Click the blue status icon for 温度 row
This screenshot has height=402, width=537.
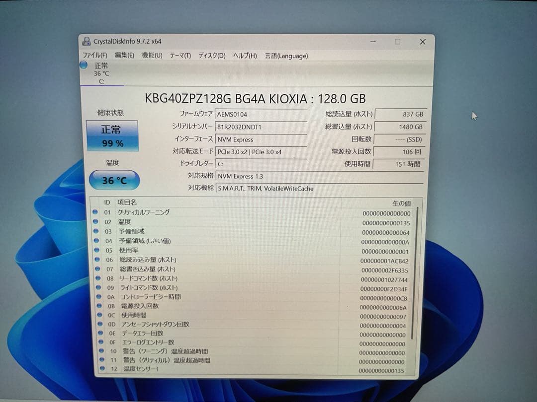click(x=95, y=222)
